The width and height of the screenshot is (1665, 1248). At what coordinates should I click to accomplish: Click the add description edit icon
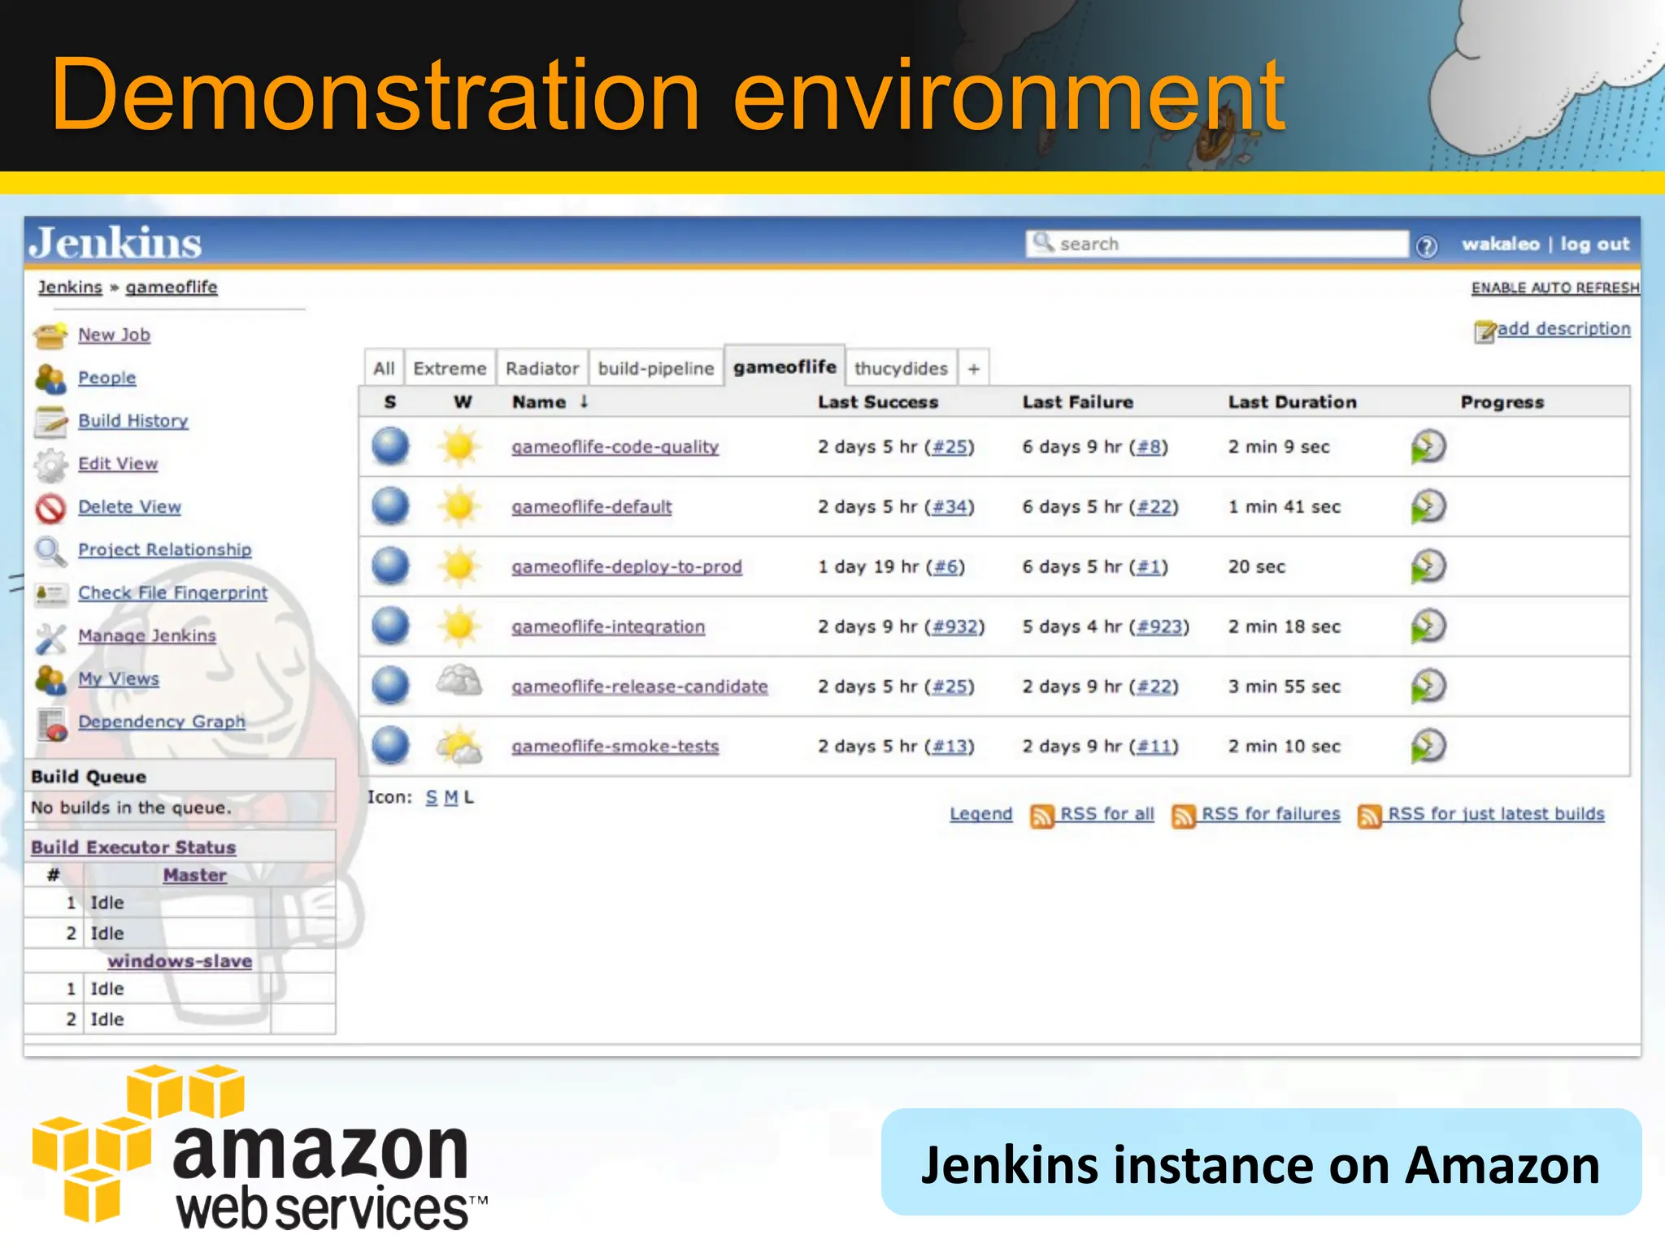[x=1485, y=331]
